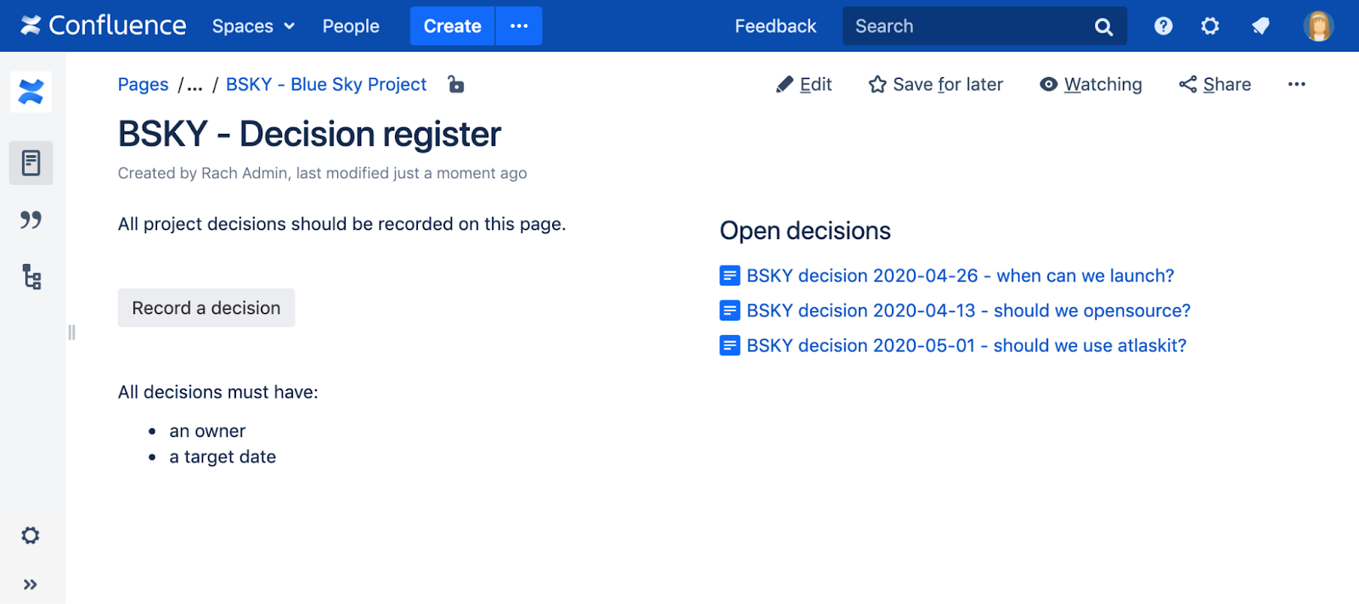
Task: Click the Feedback header item
Action: point(775,26)
